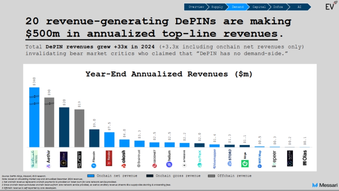The image size is (339, 191).
Task: Click the Olas logo
Action: coord(305,159)
